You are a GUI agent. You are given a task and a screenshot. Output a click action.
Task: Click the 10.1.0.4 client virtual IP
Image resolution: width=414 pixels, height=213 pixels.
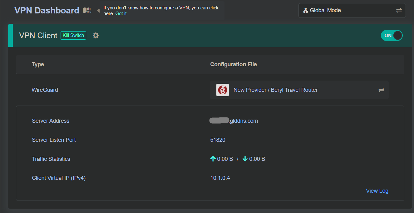(x=220, y=178)
